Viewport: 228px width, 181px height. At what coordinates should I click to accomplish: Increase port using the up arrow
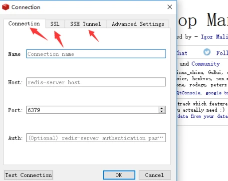pyautogui.click(x=162, y=108)
